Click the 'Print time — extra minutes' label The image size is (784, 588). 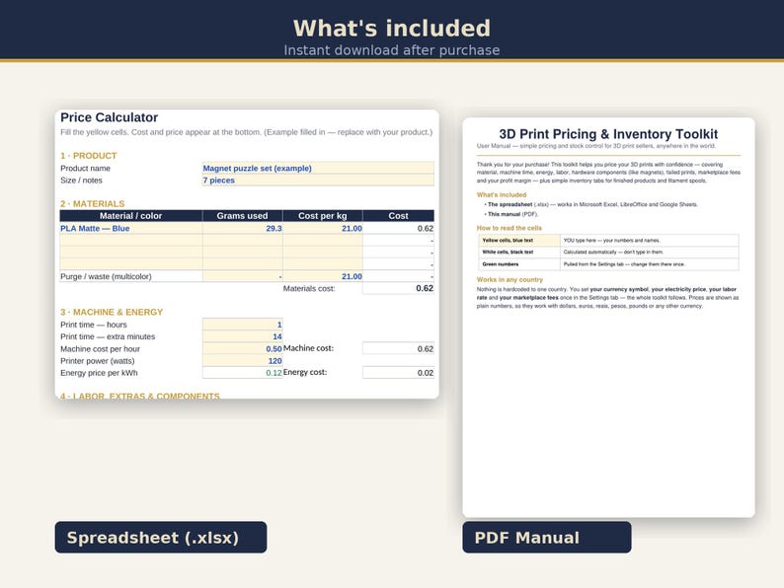pos(108,336)
